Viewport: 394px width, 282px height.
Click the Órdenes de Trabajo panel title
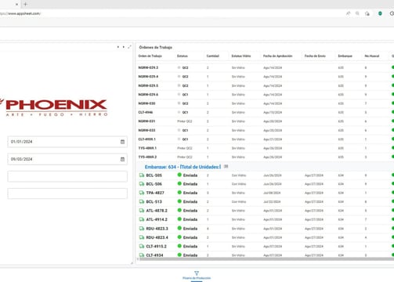pyautogui.click(x=155, y=47)
